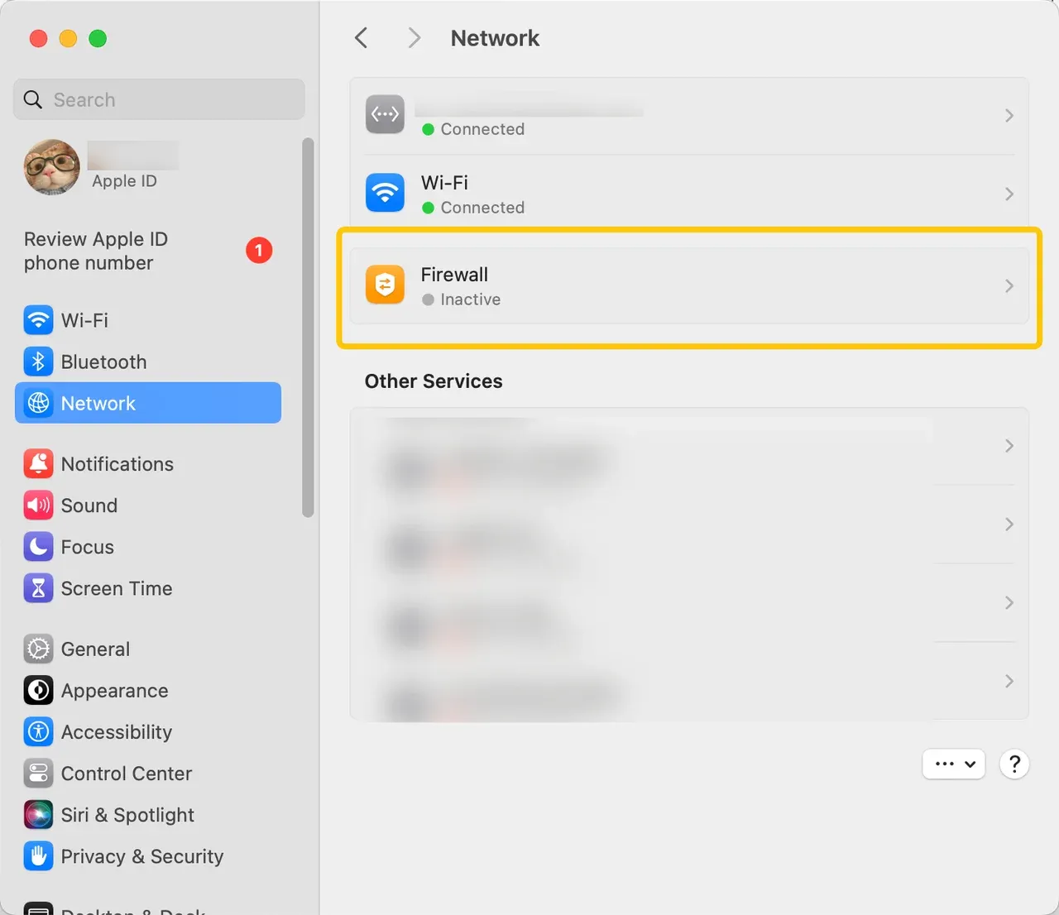Select Wi-Fi in the sidebar

pos(148,320)
